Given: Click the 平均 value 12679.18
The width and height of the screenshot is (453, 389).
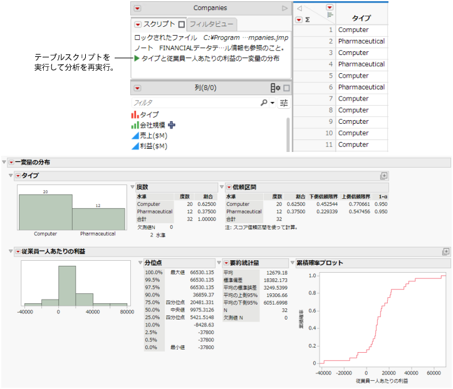Looking at the screenshot, I should pyautogui.click(x=277, y=273).
